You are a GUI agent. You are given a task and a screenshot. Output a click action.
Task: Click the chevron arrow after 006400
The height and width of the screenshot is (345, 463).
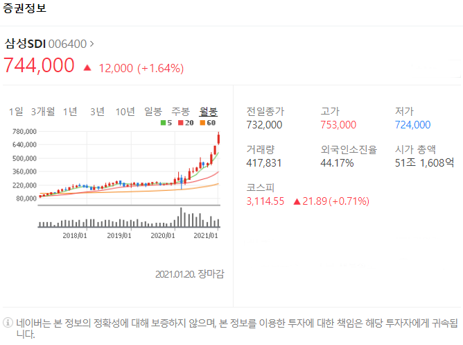click(x=91, y=44)
